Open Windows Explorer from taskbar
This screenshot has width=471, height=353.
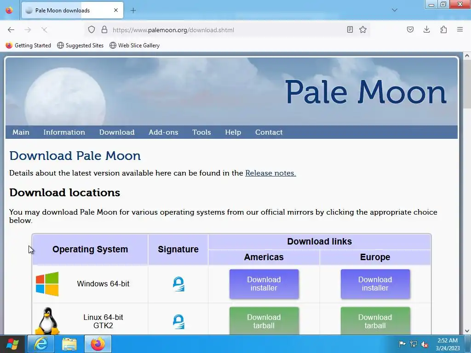(69, 344)
